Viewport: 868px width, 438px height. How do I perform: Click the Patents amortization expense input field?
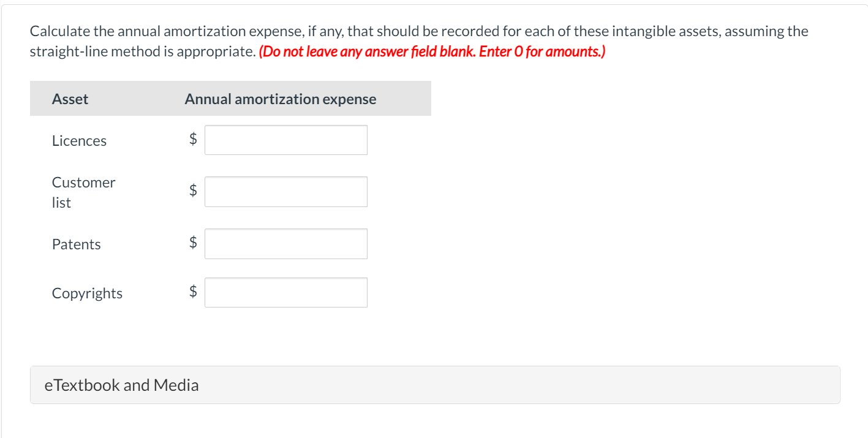coord(285,243)
